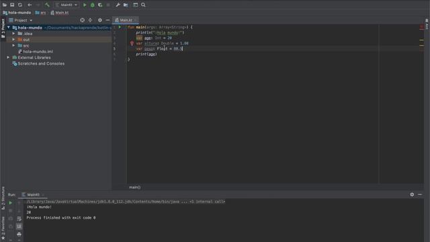Start debugging with the green bug icon
Screen dimensions: 430x242
93,5
